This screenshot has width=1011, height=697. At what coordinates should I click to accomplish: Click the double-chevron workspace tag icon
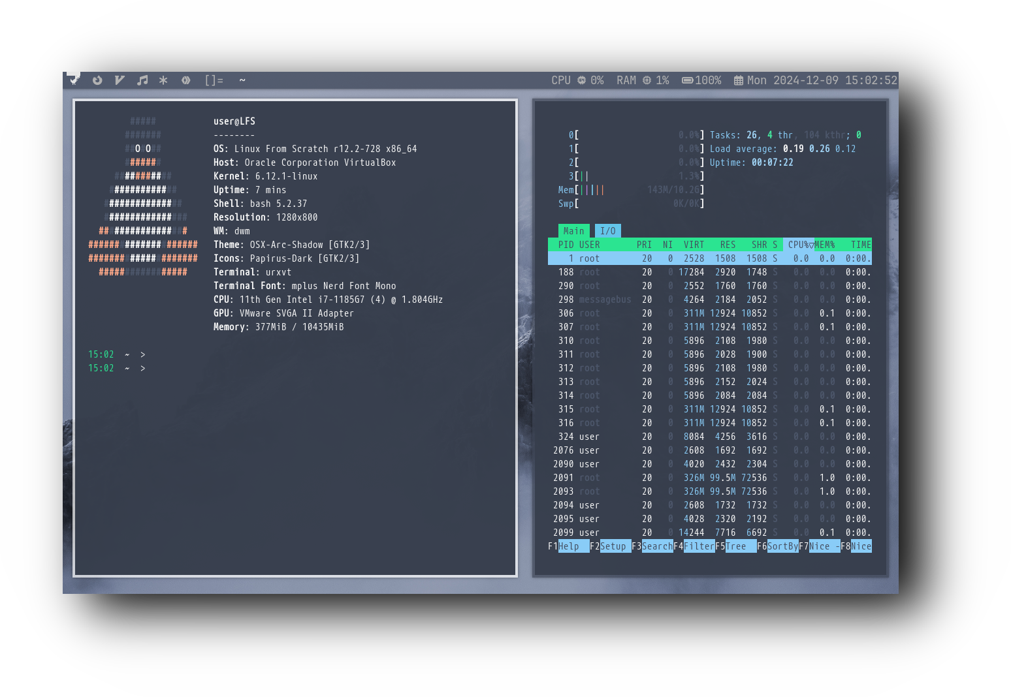(186, 80)
